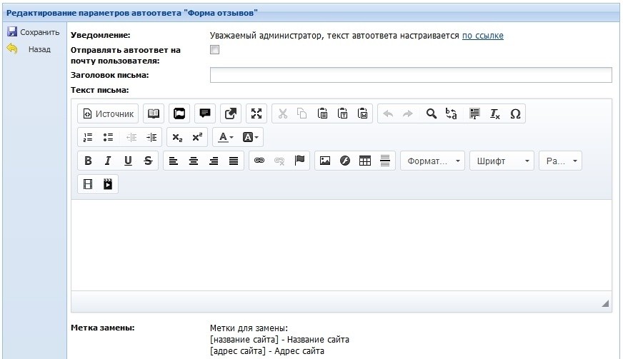
Task: Add an anchor with the flag icon
Action: [x=299, y=161]
